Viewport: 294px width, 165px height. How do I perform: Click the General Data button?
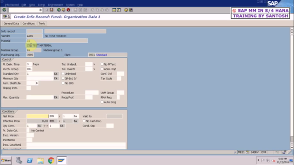[11, 23]
